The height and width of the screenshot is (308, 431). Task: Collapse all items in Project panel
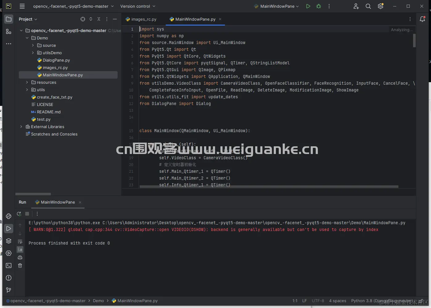click(99, 19)
